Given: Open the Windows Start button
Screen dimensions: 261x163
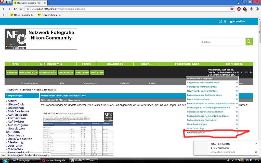Looking at the screenshot, I should [5, 160].
